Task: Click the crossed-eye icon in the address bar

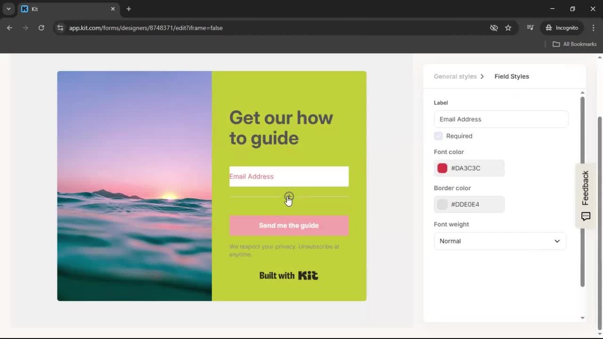Action: click(494, 28)
